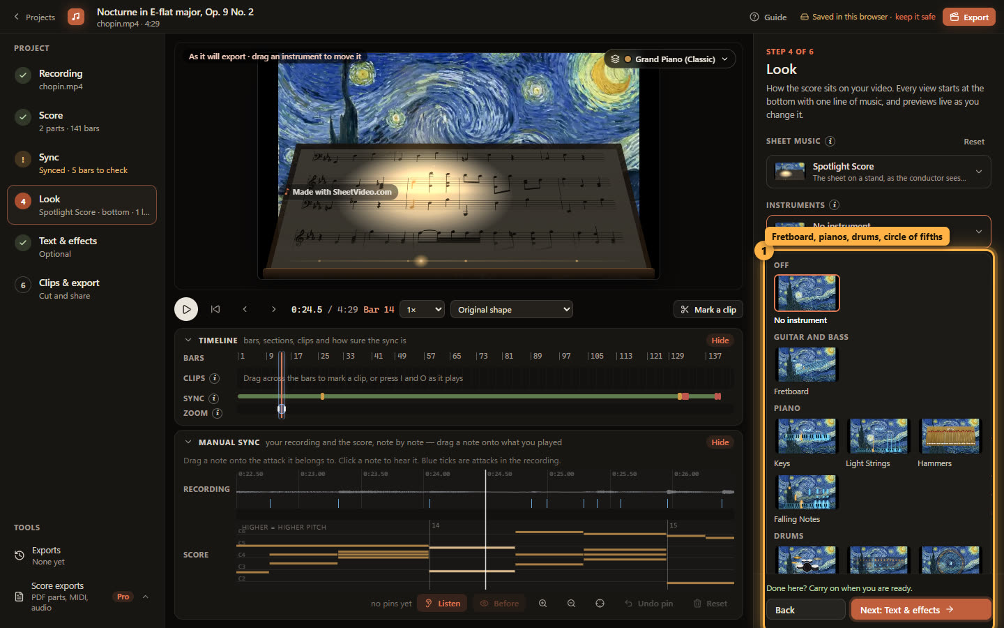Open the Recording step
Screen dimensions: 1004x628
click(x=82, y=79)
